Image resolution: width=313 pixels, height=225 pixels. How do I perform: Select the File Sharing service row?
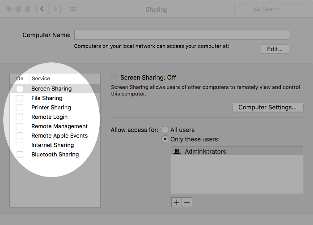[55, 98]
